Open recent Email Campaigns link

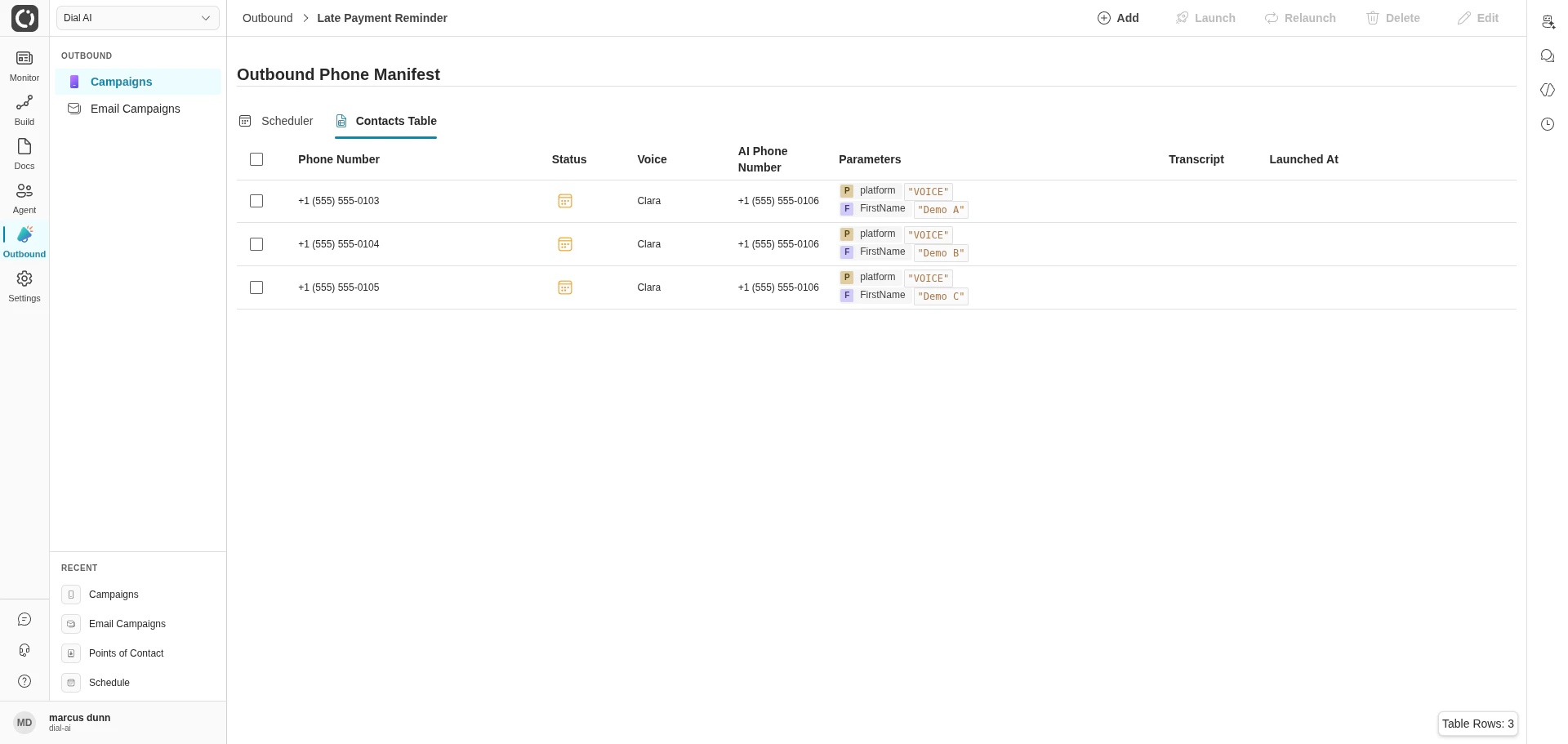(127, 624)
